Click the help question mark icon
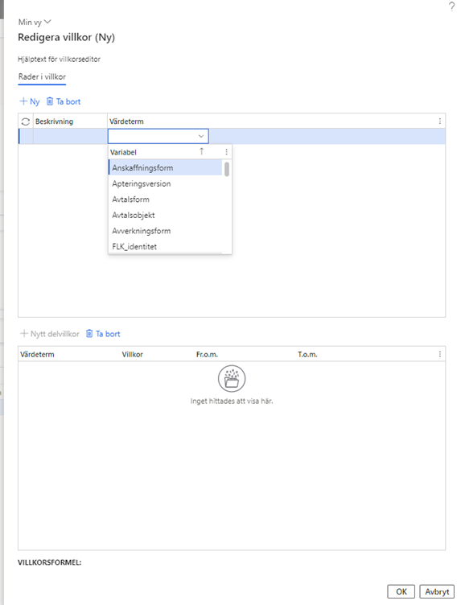 pos(451,6)
